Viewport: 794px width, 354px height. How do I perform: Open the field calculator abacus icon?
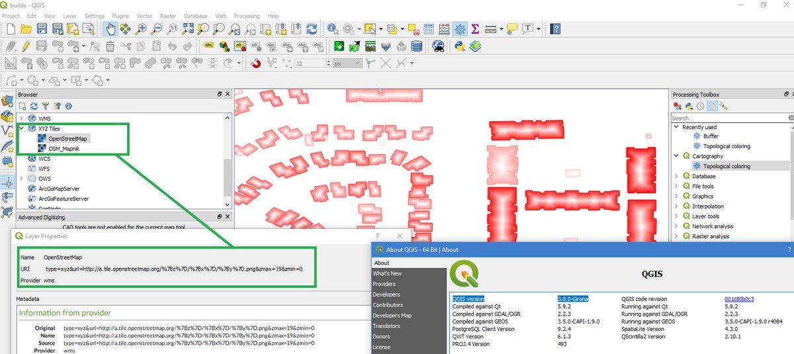(444, 29)
